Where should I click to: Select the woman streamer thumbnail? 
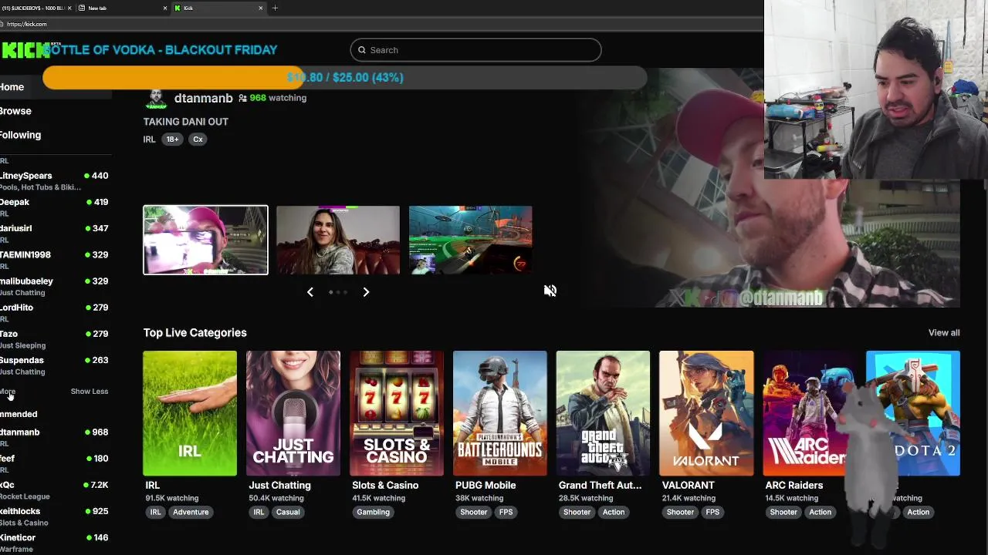(338, 240)
